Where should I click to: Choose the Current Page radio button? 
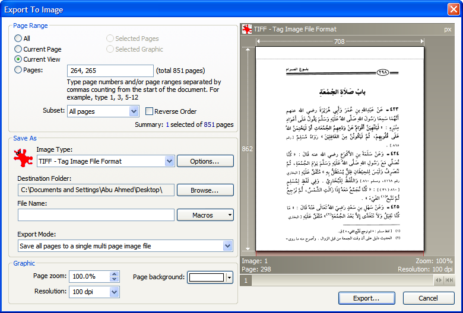tap(18, 49)
